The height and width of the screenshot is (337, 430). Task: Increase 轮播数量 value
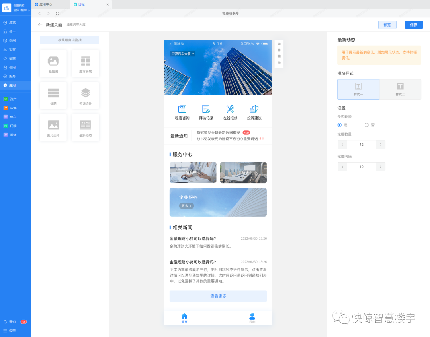click(x=380, y=145)
